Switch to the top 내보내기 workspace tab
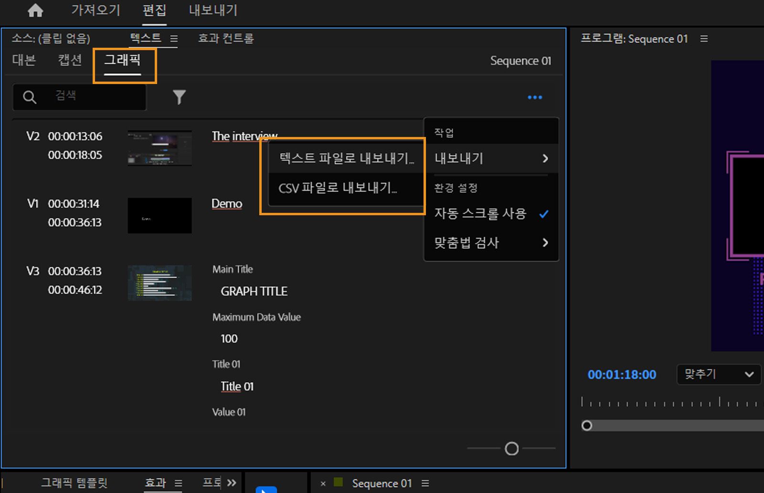The width and height of the screenshot is (764, 493). point(213,10)
